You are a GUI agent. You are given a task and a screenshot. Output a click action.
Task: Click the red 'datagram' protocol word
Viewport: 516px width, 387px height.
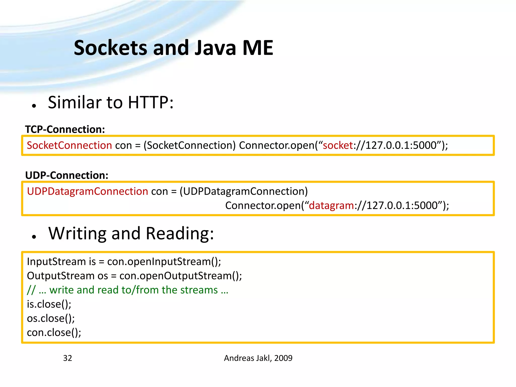coord(331,206)
